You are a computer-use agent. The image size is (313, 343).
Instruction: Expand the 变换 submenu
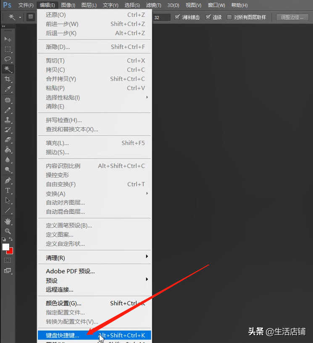tap(94, 194)
